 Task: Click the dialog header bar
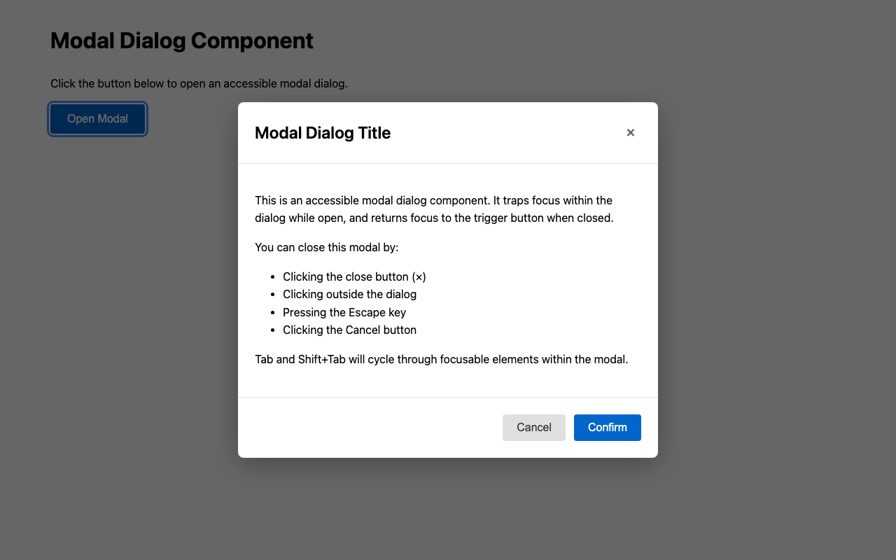pos(490,132)
